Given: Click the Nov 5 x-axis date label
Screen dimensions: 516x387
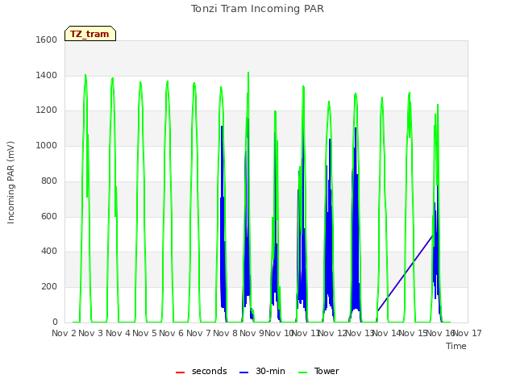Looking at the screenshot, I should tap(144, 333).
